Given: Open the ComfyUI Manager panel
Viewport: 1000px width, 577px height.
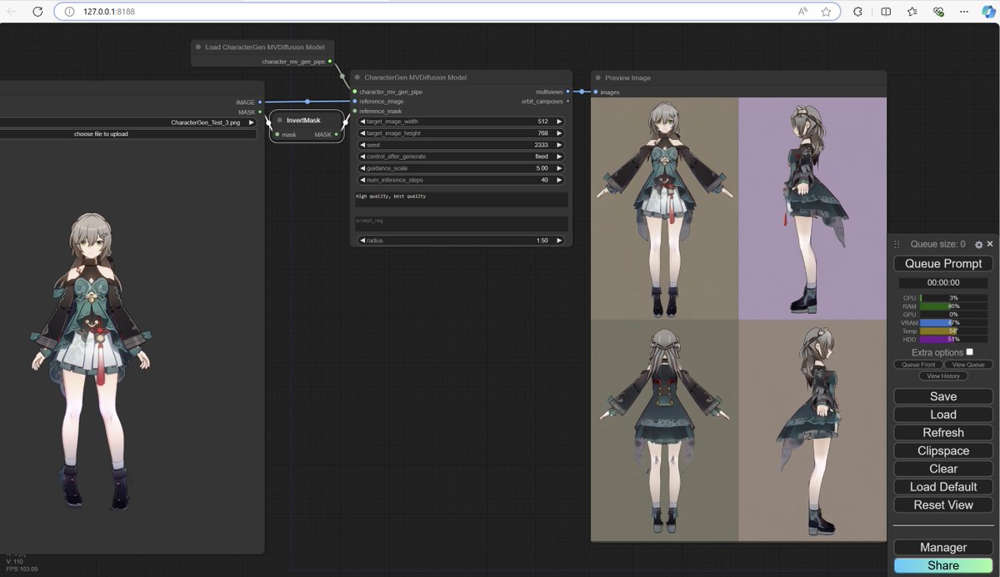Looking at the screenshot, I should click(x=942, y=547).
